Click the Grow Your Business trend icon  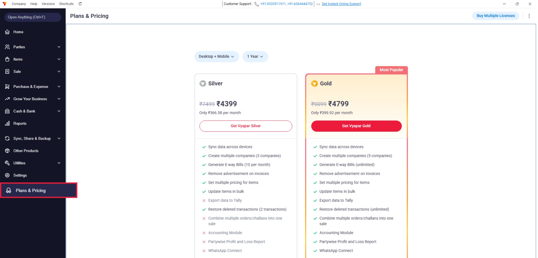point(7,99)
